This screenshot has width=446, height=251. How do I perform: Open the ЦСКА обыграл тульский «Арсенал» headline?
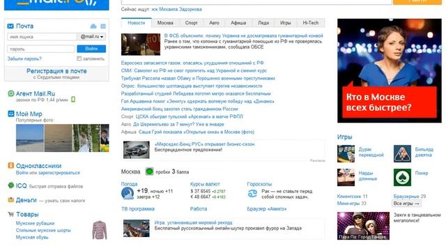189,116
